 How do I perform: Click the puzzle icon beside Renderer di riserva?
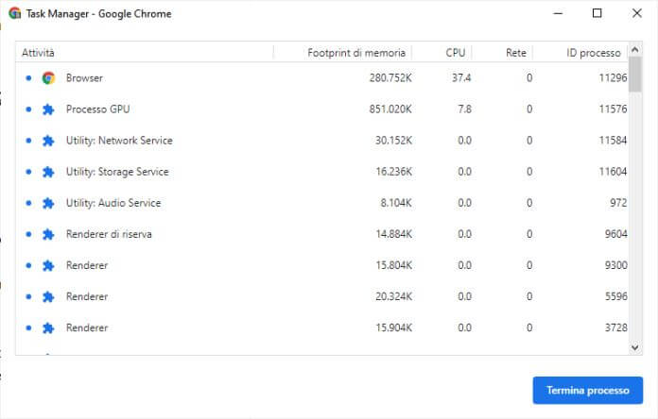(48, 234)
